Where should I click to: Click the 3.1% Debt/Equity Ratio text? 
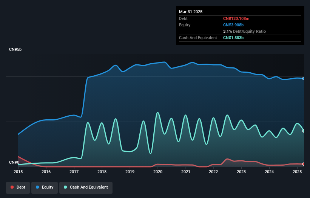(244, 31)
